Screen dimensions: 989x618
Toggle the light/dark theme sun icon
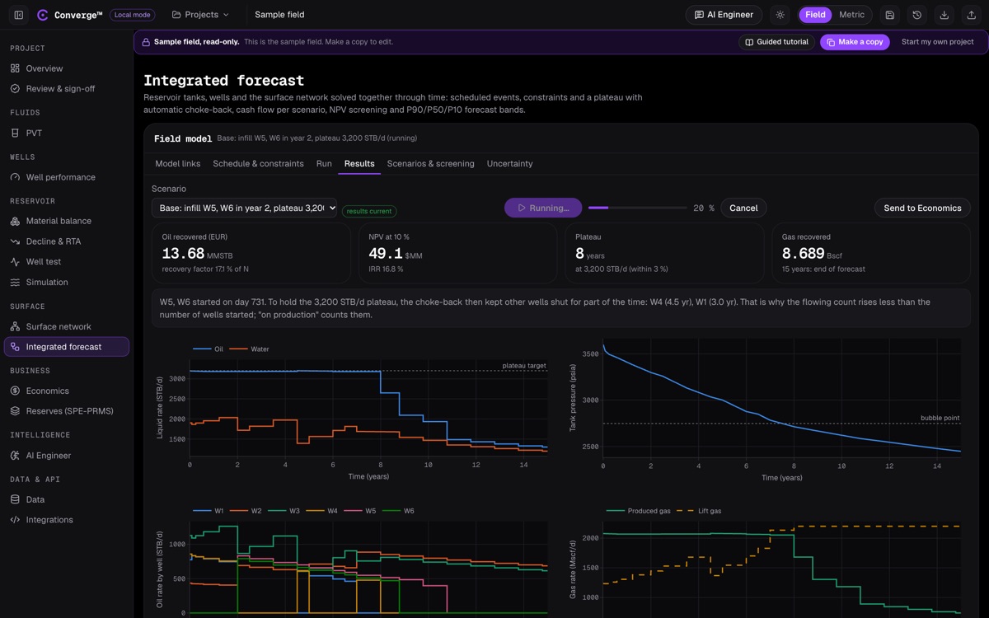(780, 15)
